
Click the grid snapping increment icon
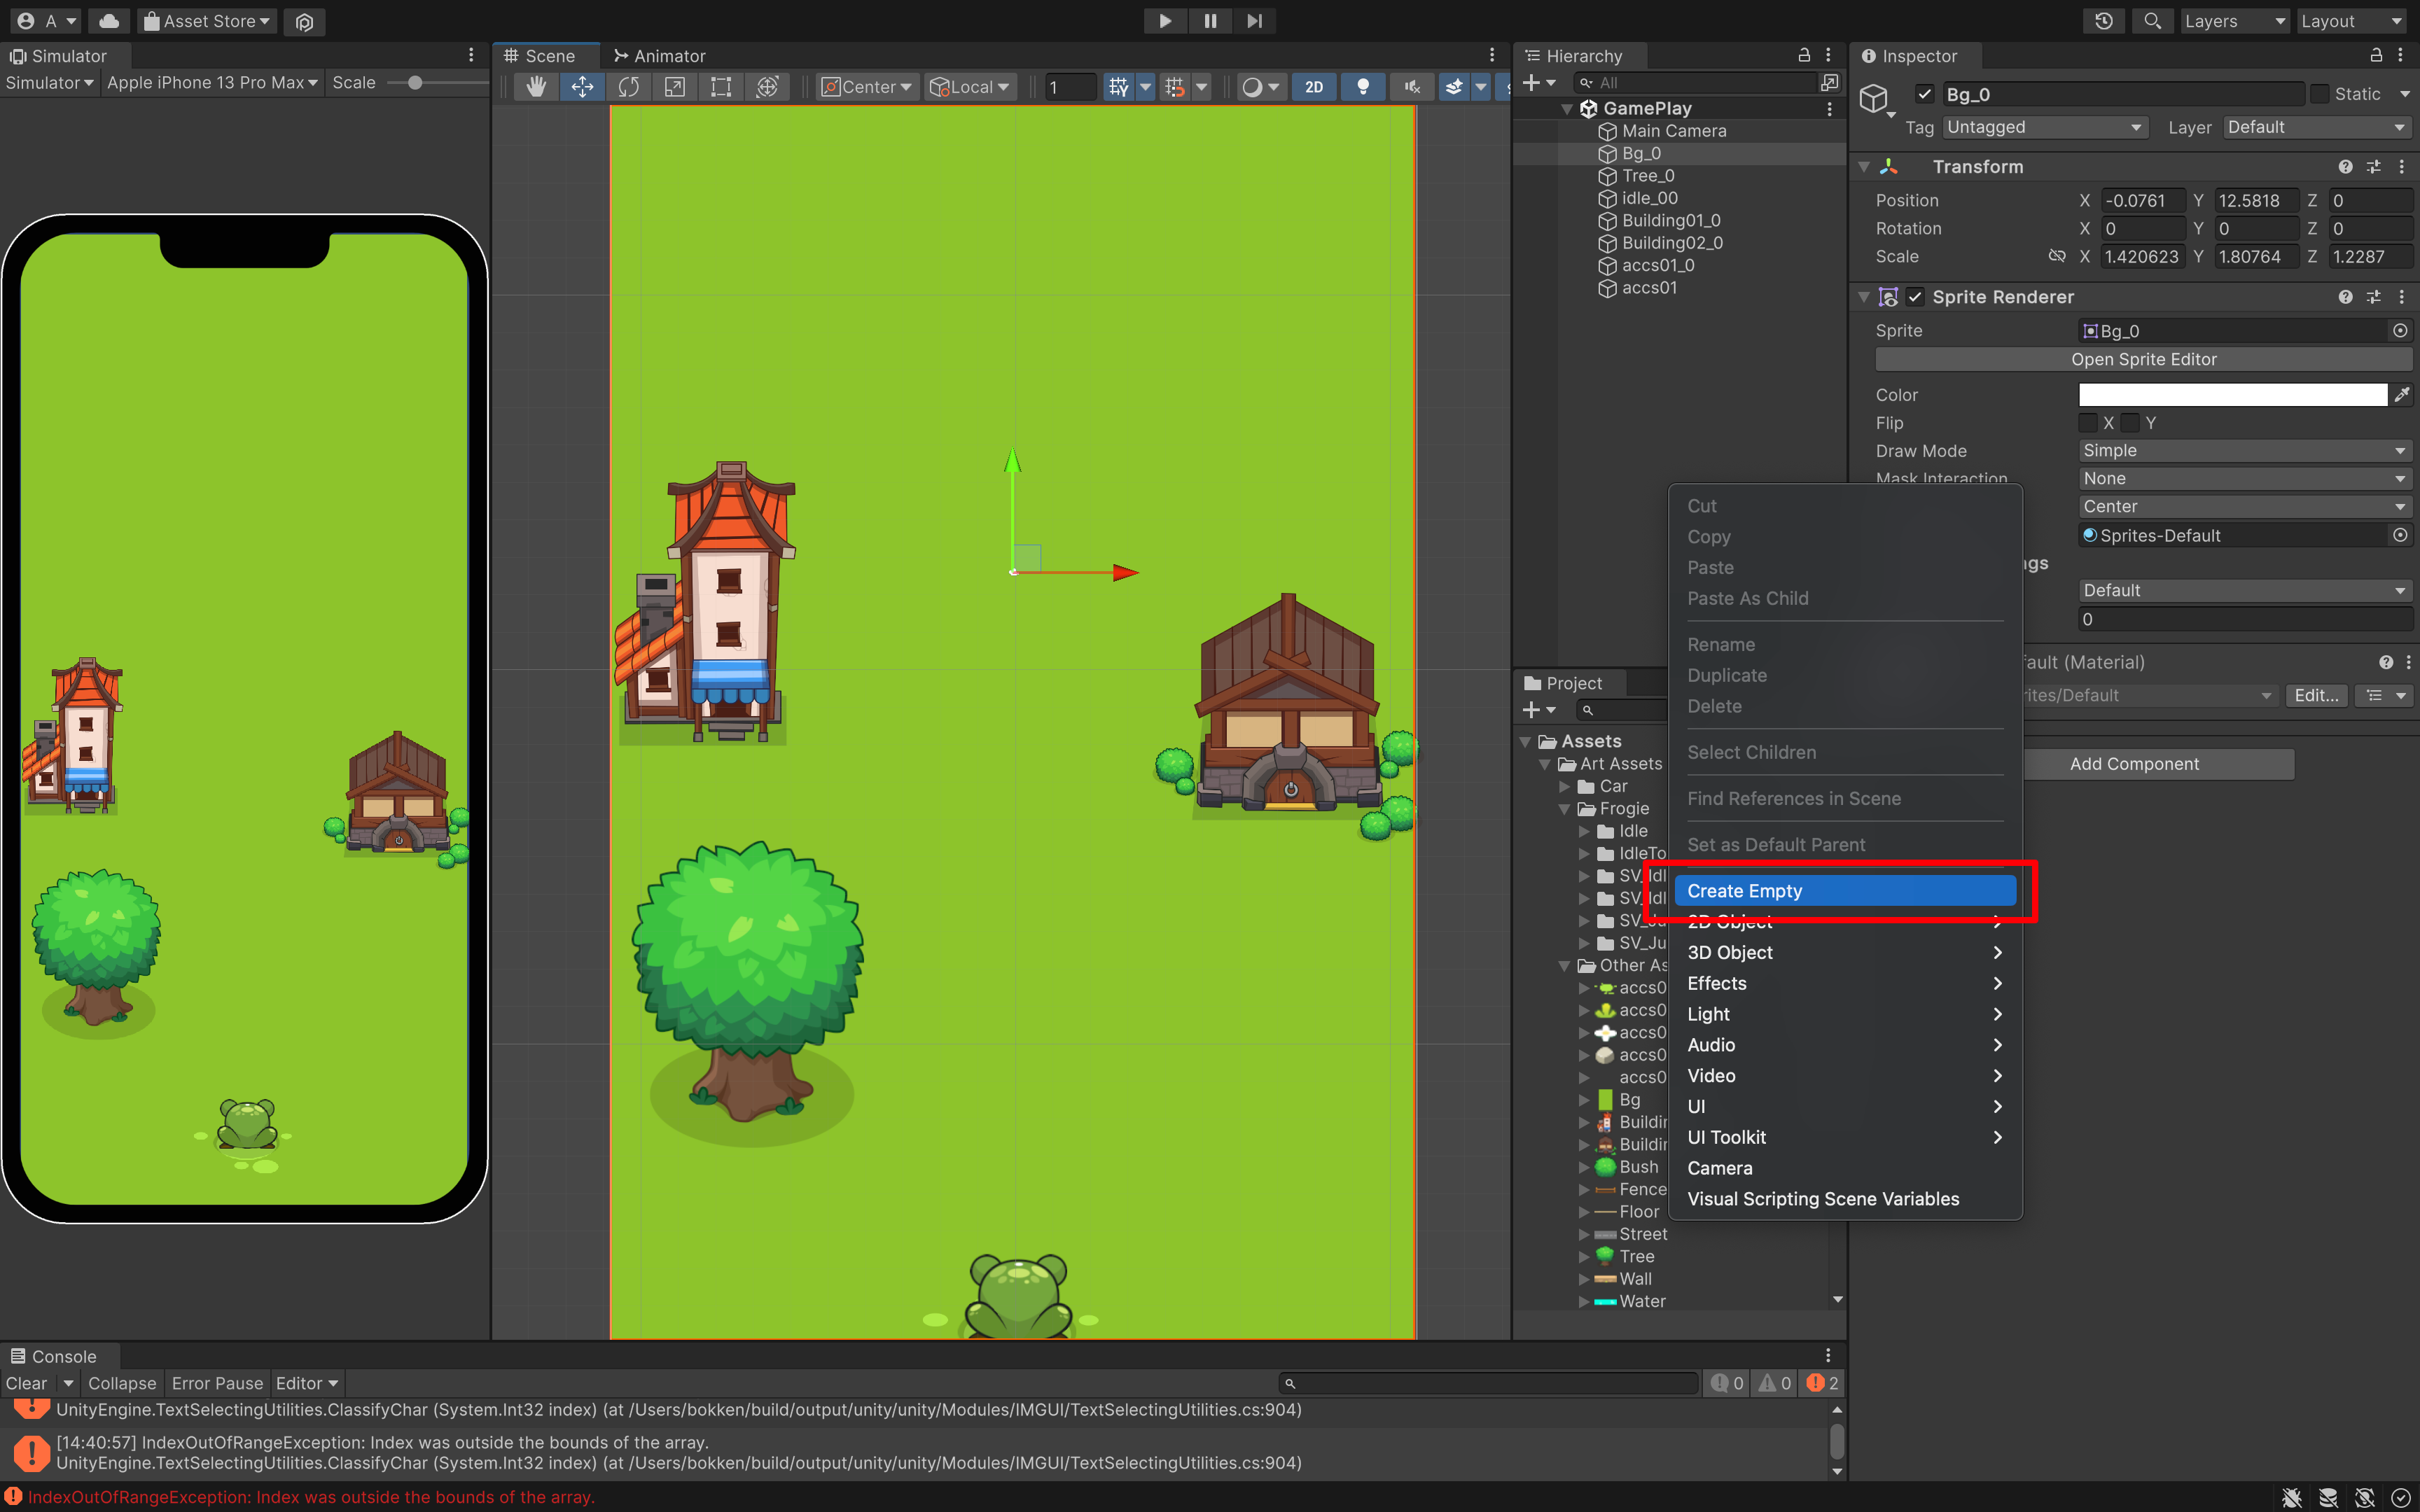tap(1175, 87)
